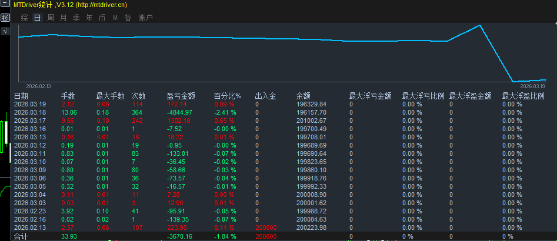Open the 币 currency tab
This screenshot has width=557, height=241.
point(102,18)
